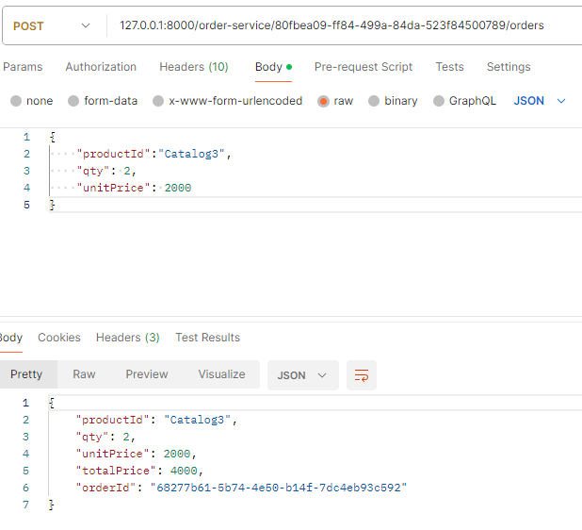Open the response Headers (3) tab
The width and height of the screenshot is (582, 530).
(128, 338)
